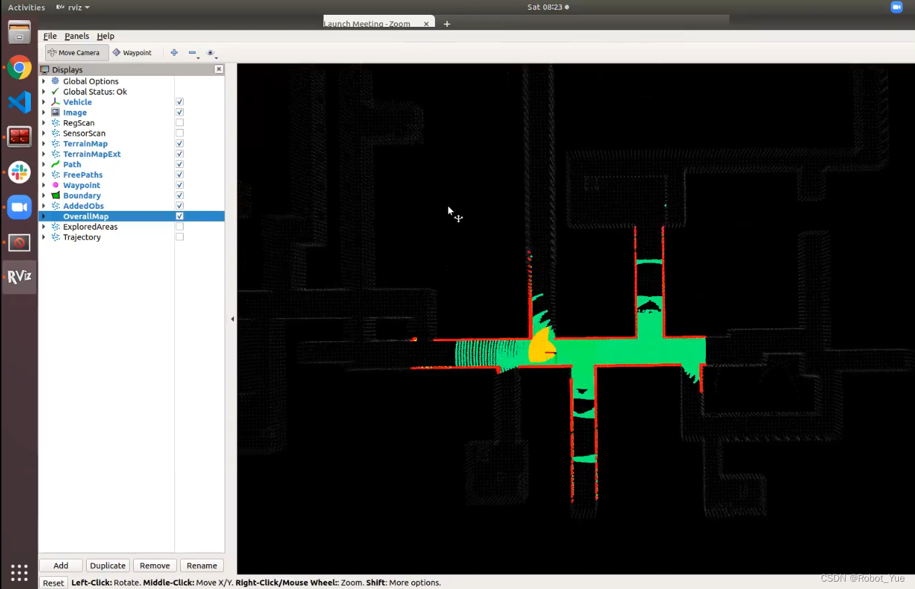Select the Move Camera tool
The image size is (915, 589).
tap(74, 52)
